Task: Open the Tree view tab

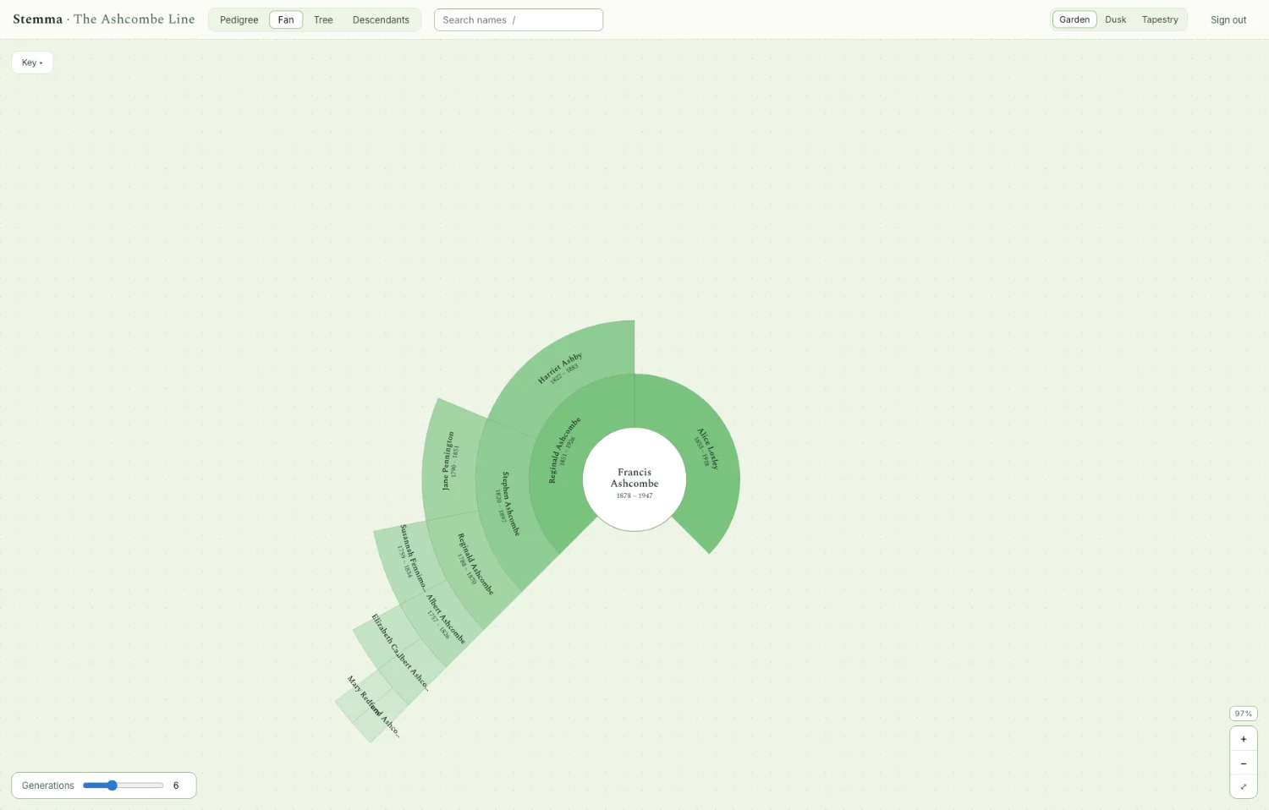Action: (x=323, y=19)
